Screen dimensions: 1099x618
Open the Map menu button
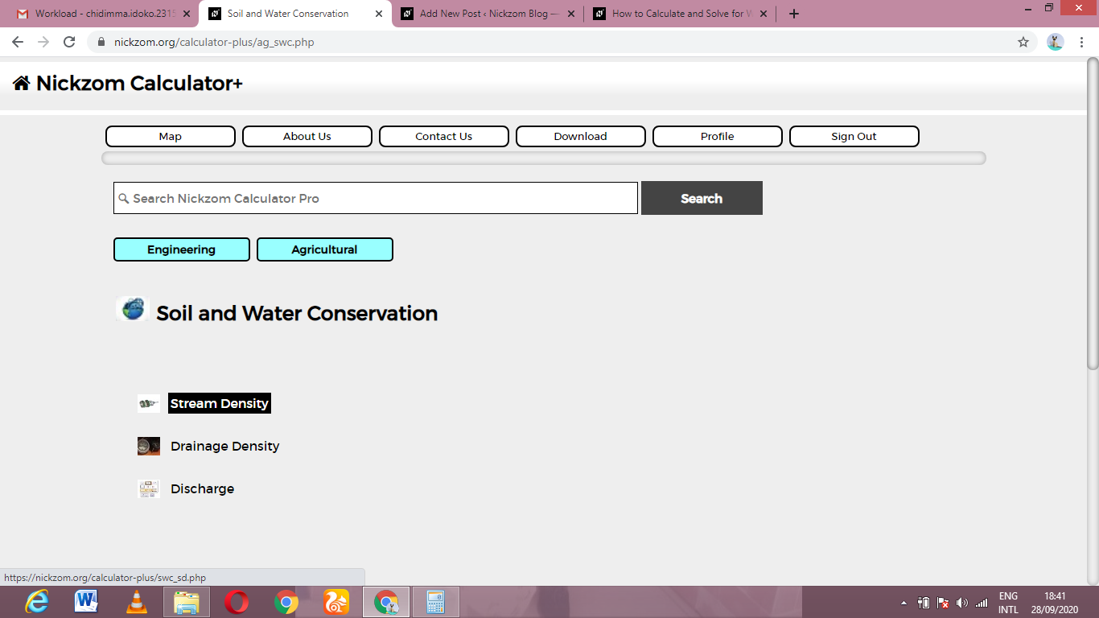coord(171,137)
